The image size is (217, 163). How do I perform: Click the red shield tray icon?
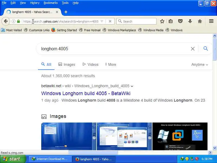197,159
